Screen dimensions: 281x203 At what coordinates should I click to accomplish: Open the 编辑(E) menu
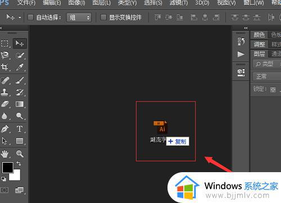coord(52,3)
